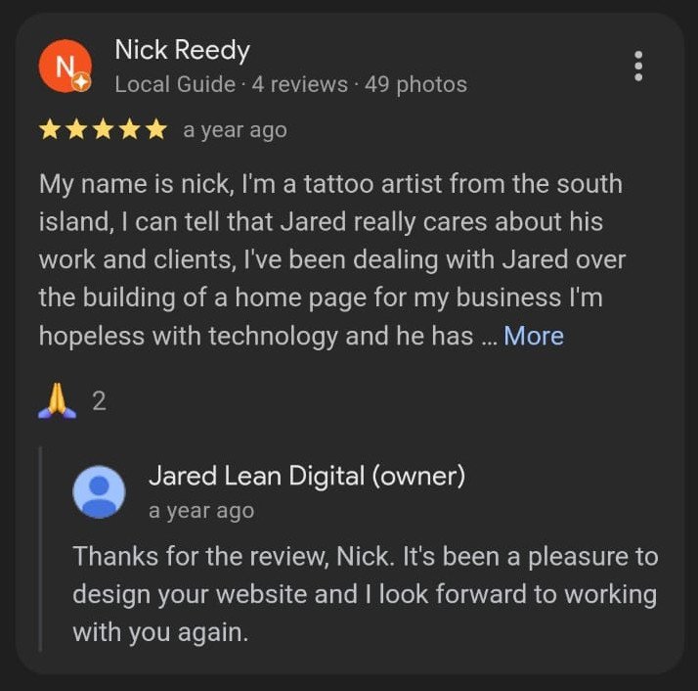Expand the review with More link
Viewport: 698px width, 691px height.
point(534,336)
